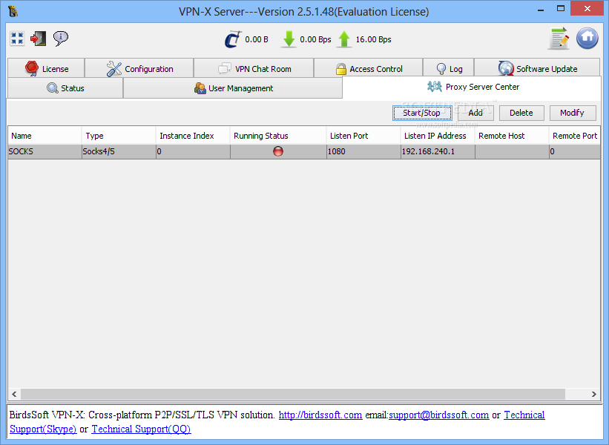This screenshot has height=445, width=609.
Task: Click the VPN-X app icon in title bar
Action: click(x=13, y=11)
